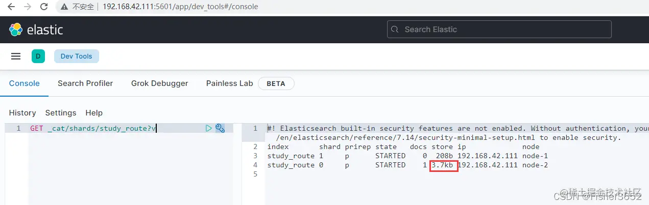Open the console History

tap(22, 113)
